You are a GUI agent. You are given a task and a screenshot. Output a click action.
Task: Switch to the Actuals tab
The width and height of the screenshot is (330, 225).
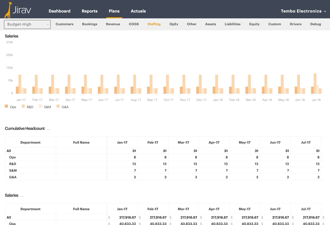tap(138, 11)
